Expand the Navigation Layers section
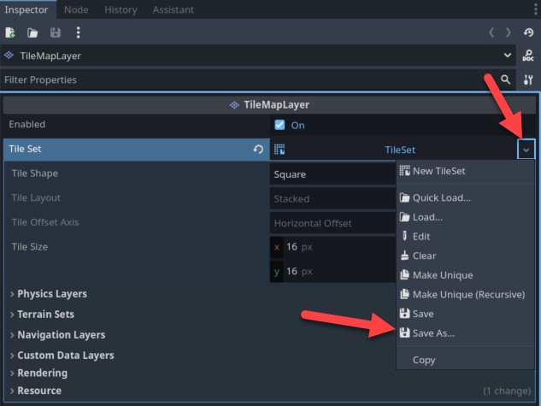The image size is (541, 406). click(57, 334)
